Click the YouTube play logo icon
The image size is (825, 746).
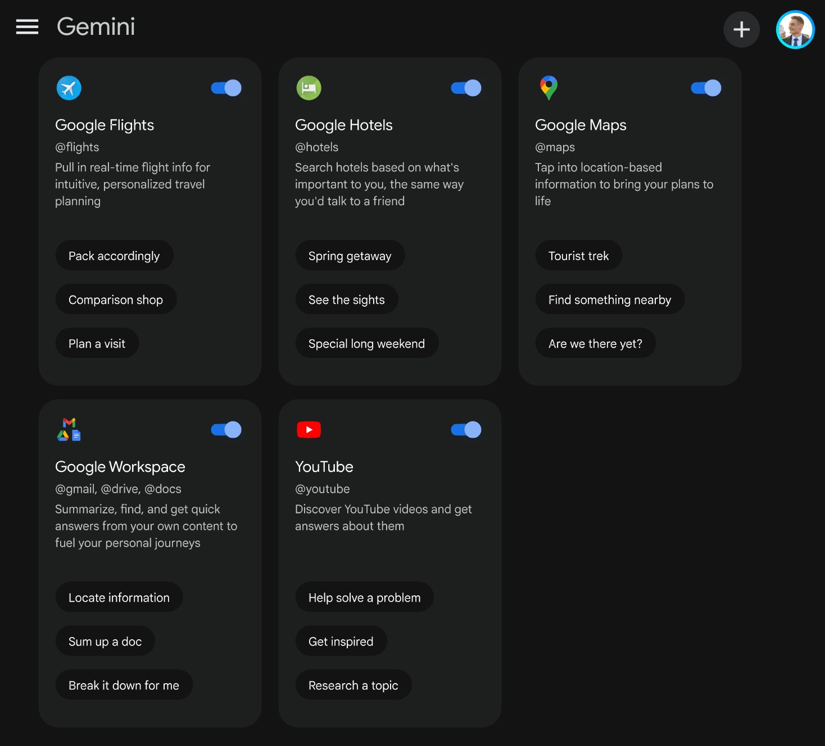click(309, 430)
